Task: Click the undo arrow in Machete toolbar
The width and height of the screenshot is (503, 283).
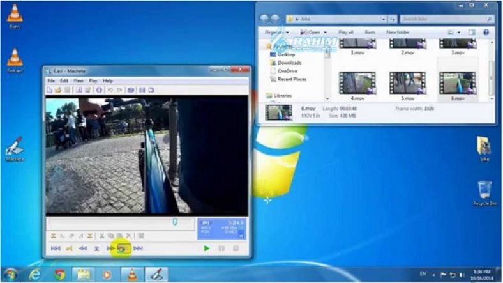Action: point(110,90)
